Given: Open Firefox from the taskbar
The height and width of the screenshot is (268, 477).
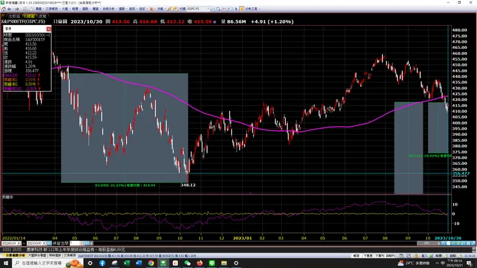Looking at the screenshot, I should click(200, 263).
